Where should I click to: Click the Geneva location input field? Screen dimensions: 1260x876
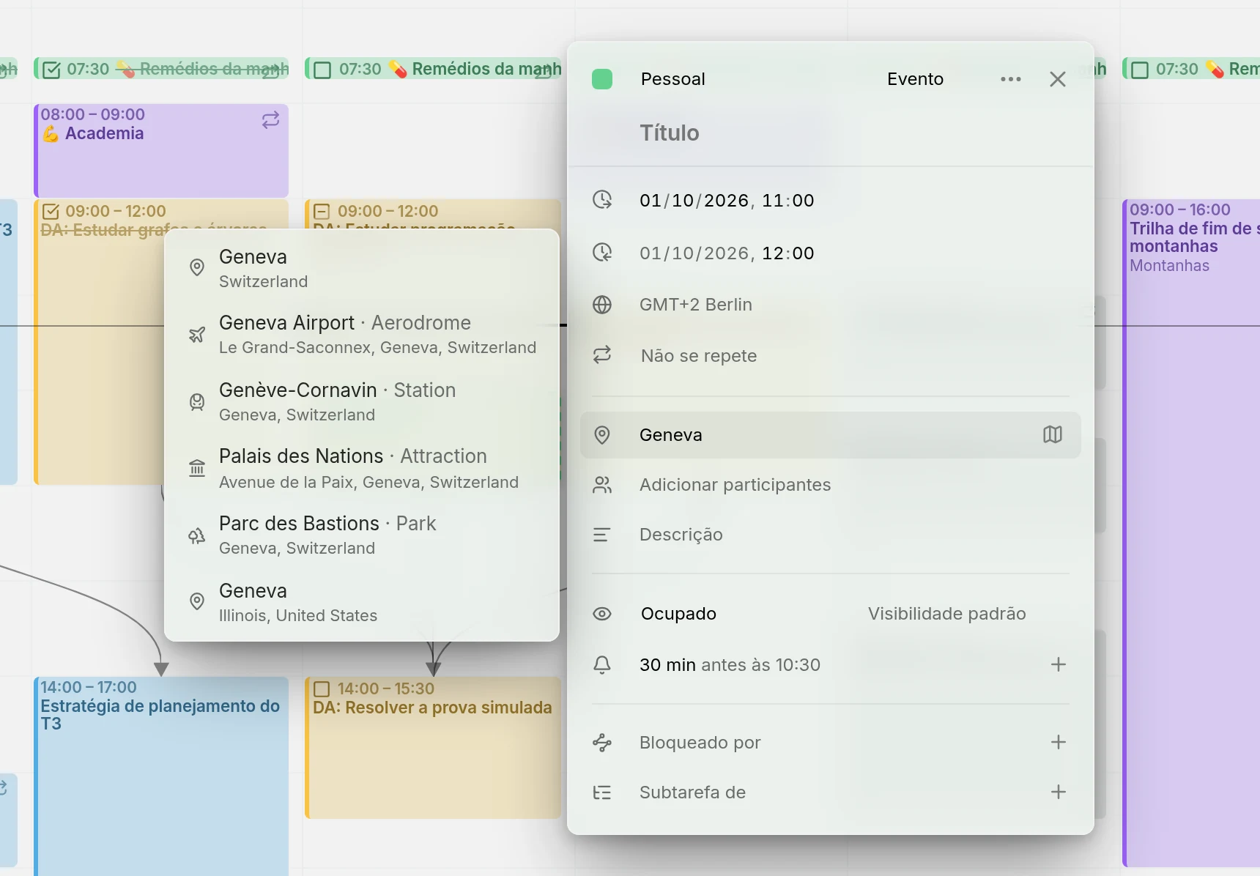click(x=831, y=435)
